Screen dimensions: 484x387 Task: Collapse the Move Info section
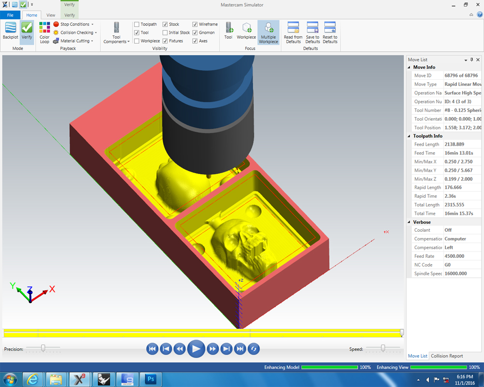pos(409,67)
